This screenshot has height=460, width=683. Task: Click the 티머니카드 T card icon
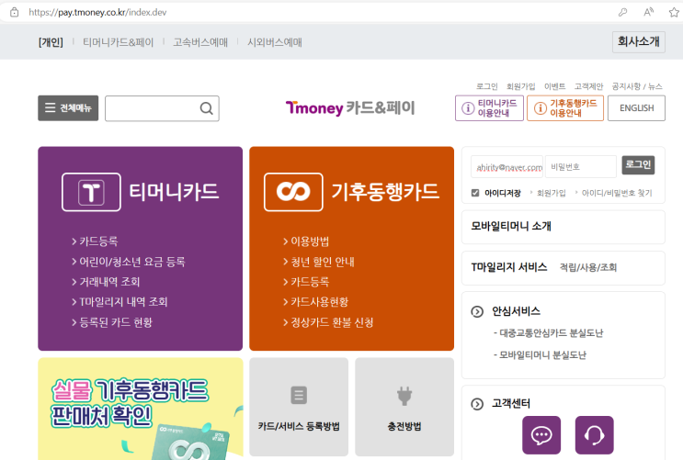tap(91, 192)
